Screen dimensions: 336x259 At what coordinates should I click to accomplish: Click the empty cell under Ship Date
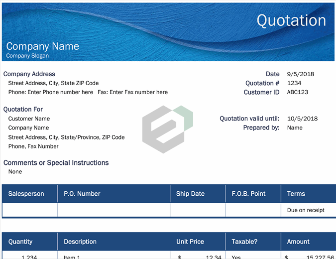tap(198, 210)
